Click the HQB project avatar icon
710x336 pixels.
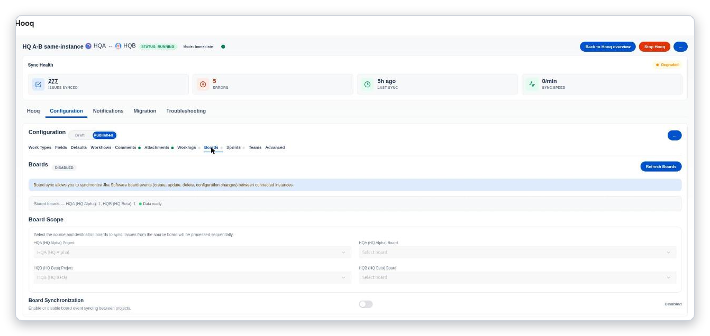118,46
